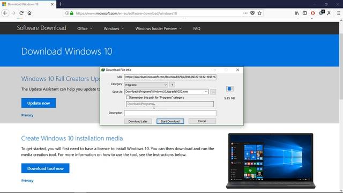The image size is (343, 193).
Task: Open Privacy link under Update now
Action: pos(27,115)
